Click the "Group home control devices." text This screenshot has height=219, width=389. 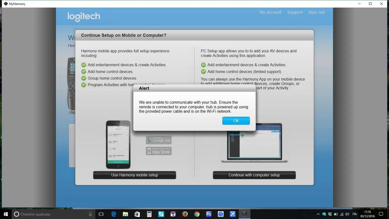click(x=112, y=78)
